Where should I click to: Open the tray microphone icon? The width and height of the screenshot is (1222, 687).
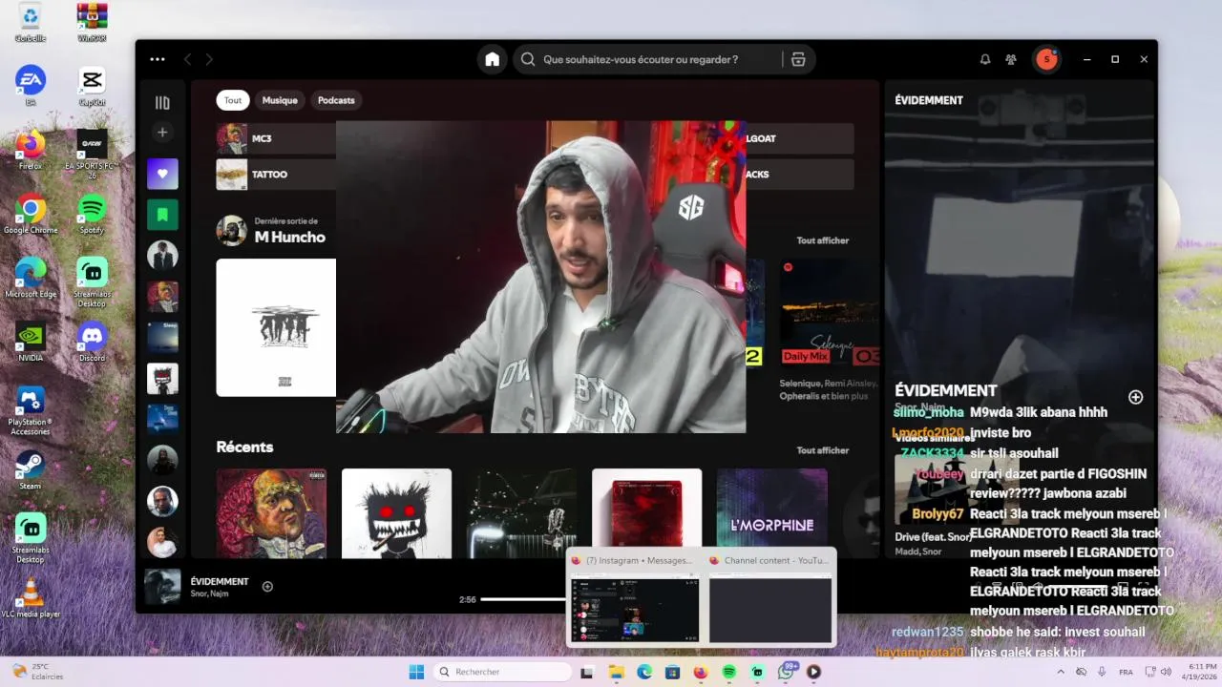point(1102,672)
